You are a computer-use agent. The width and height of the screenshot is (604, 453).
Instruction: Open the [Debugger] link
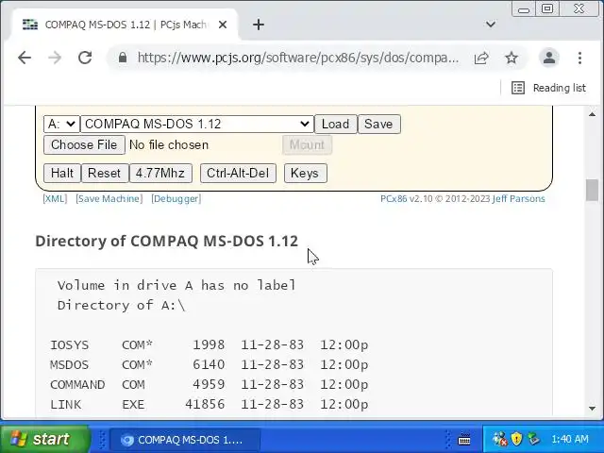(176, 199)
